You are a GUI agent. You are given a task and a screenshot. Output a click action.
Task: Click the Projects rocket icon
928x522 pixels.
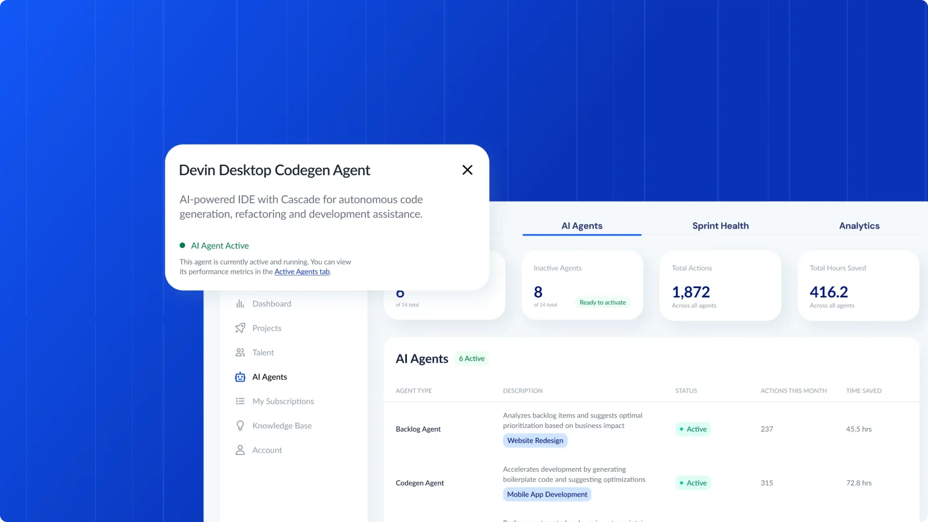[x=240, y=328]
